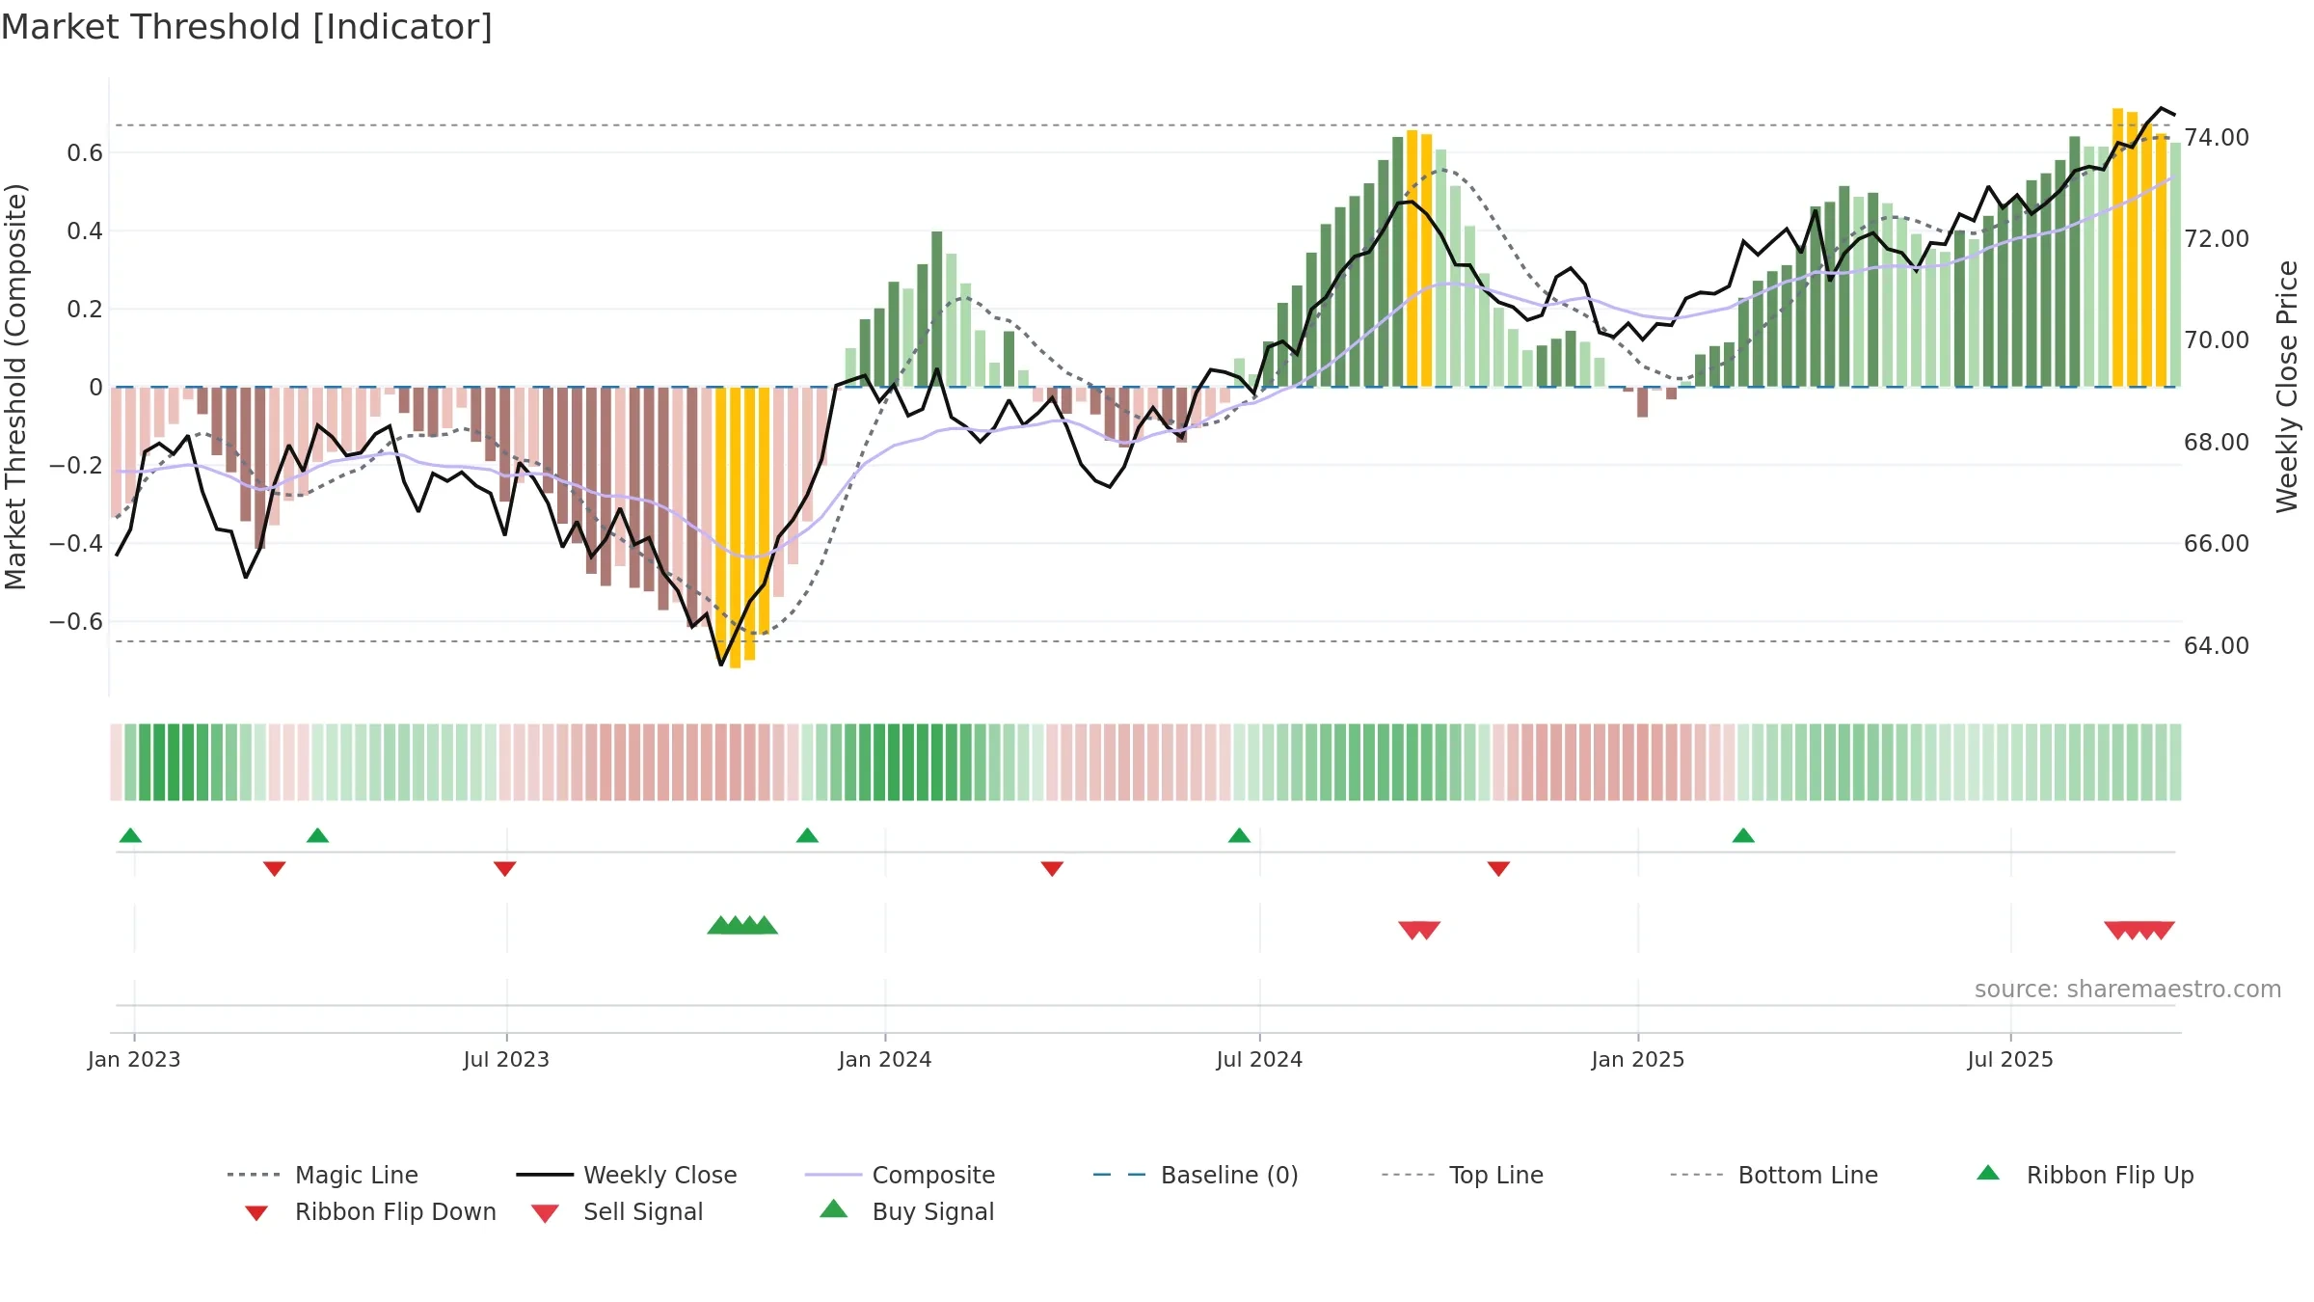
Task: Click the Jan 2025 x-axis label
Action: pyautogui.click(x=1638, y=1059)
